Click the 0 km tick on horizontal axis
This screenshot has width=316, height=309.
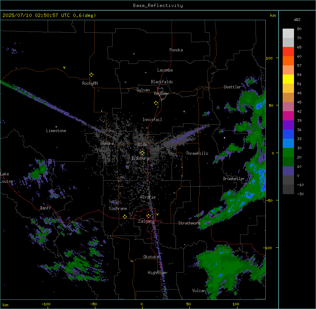[142, 304]
